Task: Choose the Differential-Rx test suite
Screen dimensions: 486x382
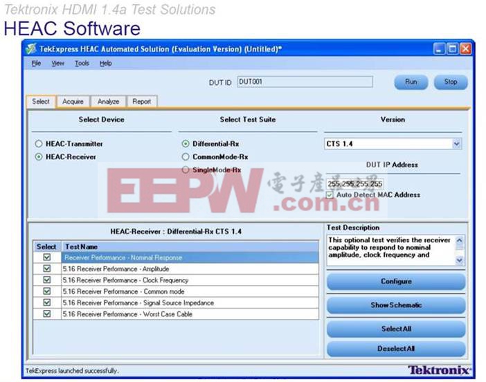Action: pyautogui.click(x=186, y=144)
